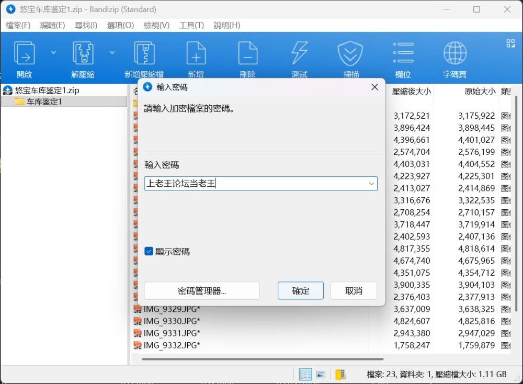The height and width of the screenshot is (384, 523).
Task: Expand the Extract dropdown arrow
Action: tap(112, 52)
